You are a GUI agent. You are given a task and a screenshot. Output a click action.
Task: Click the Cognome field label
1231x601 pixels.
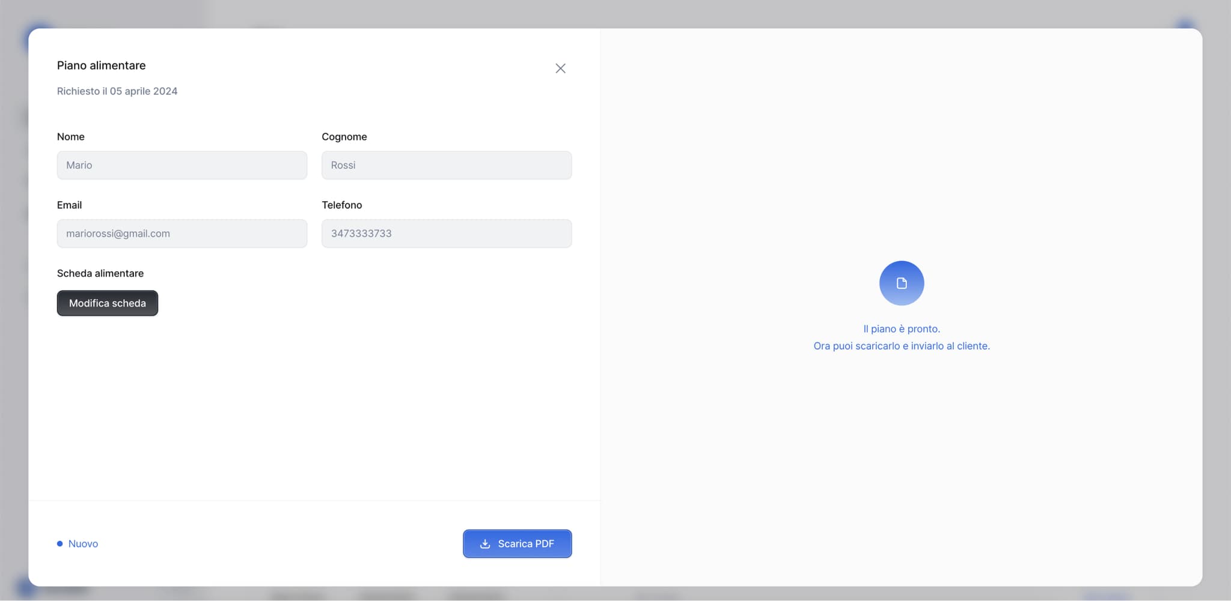[344, 137]
